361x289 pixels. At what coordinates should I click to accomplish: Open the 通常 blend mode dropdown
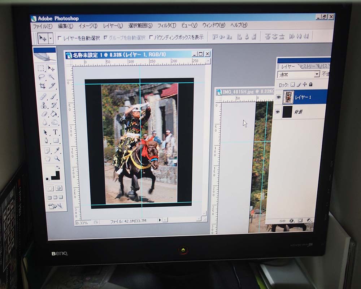(317, 74)
